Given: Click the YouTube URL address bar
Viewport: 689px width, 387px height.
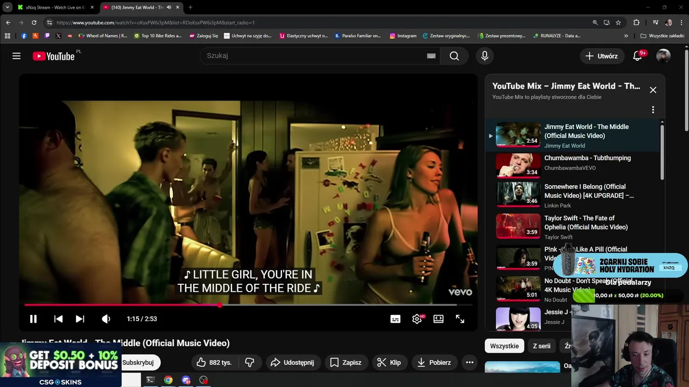Looking at the screenshot, I should 318,23.
